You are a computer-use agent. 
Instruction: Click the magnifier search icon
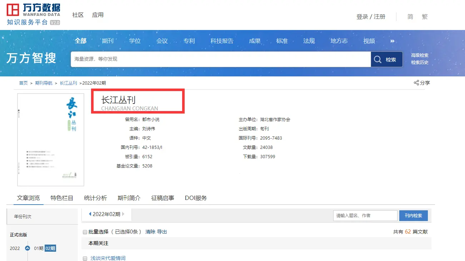click(x=378, y=59)
